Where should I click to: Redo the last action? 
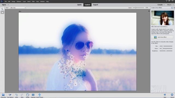pyautogui.click(x=22, y=96)
